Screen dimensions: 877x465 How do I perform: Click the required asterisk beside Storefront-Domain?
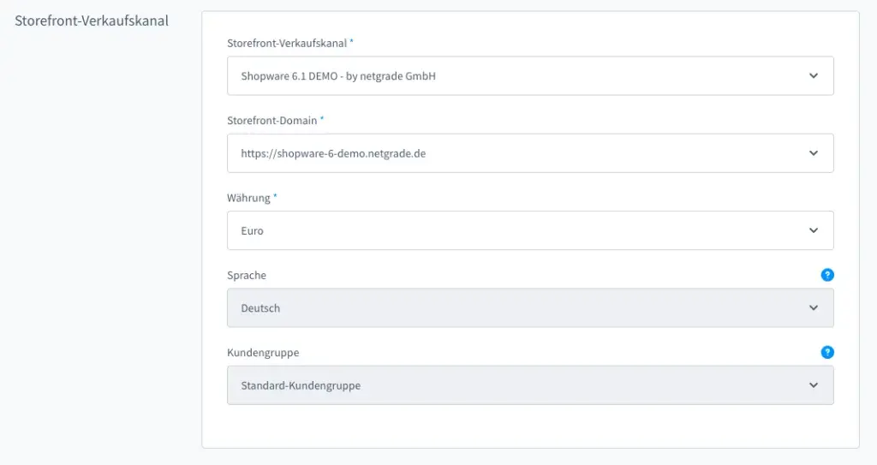pos(322,120)
